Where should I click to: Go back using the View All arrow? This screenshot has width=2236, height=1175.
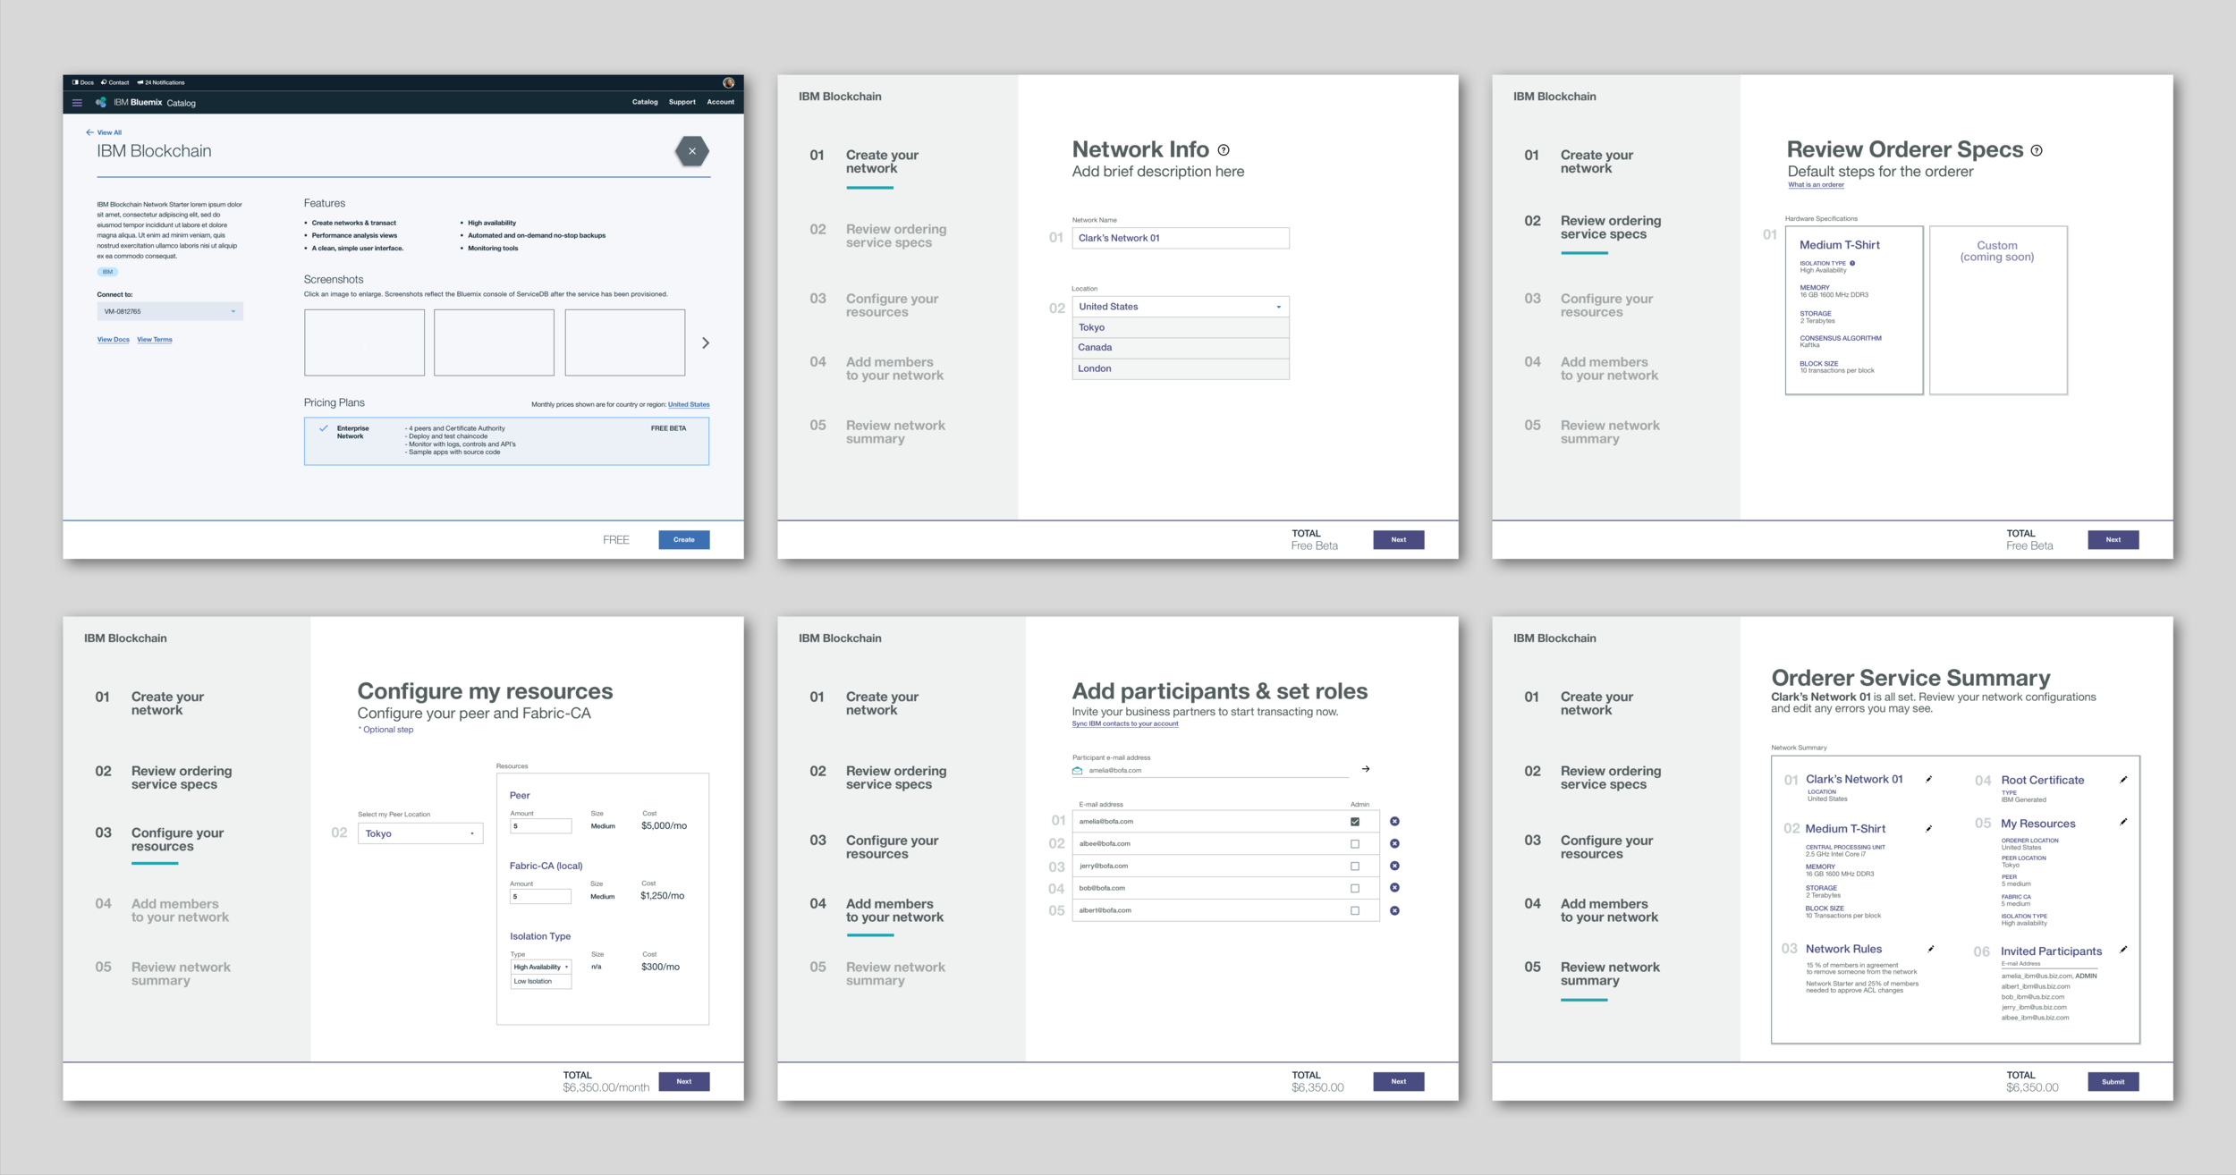89,132
